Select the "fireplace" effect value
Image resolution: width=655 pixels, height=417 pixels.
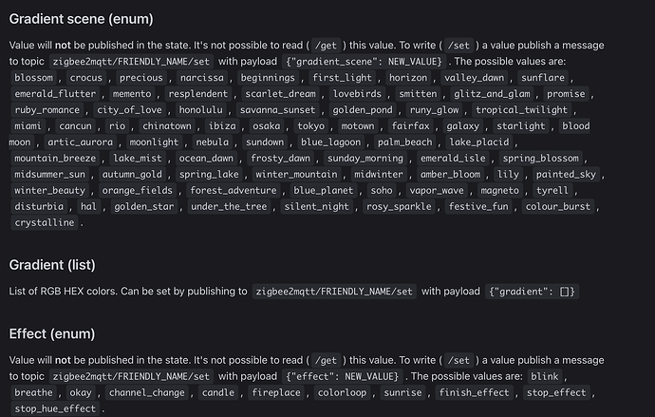pyautogui.click(x=276, y=392)
